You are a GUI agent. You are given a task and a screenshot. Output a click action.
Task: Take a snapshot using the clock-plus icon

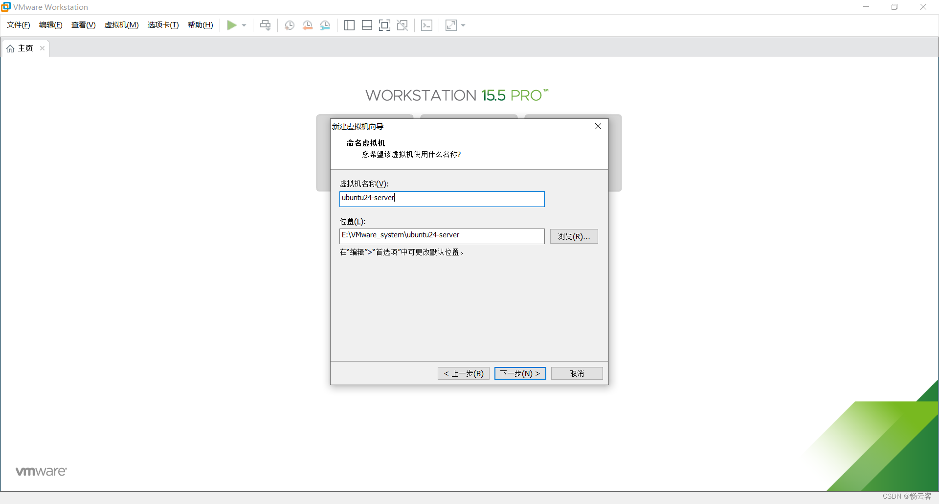(290, 25)
